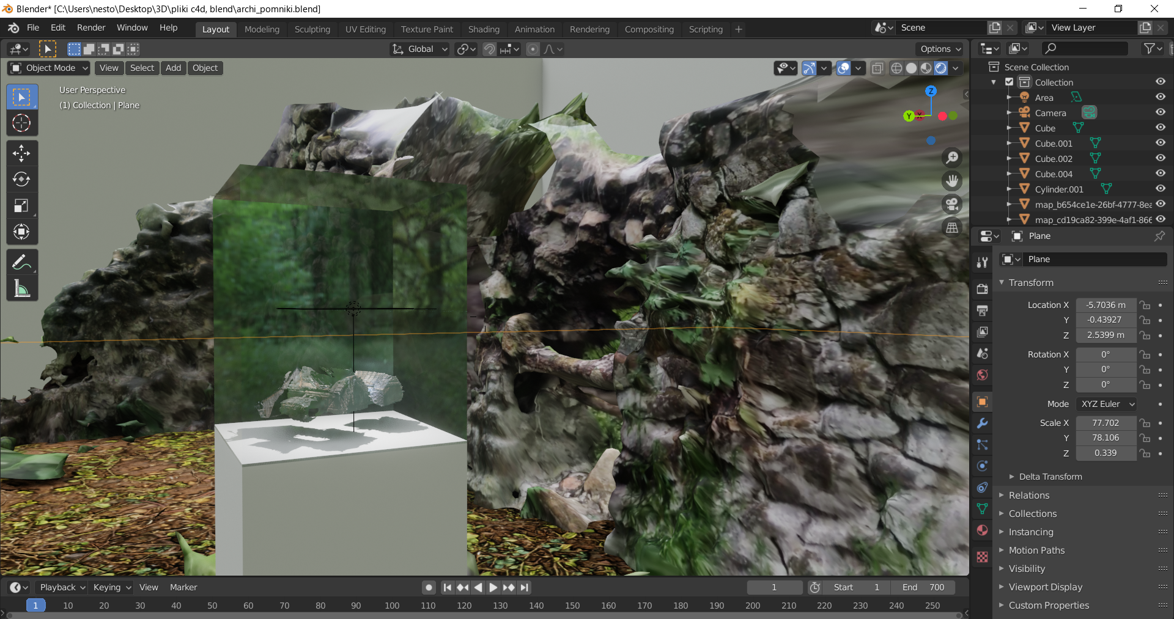Pick the Measure tool
Viewport: 1174px width, 619px height.
21,288
